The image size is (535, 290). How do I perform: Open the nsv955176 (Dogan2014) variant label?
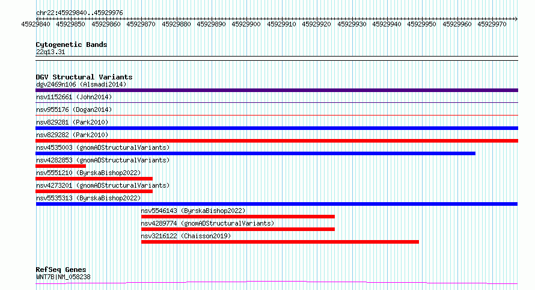point(74,110)
